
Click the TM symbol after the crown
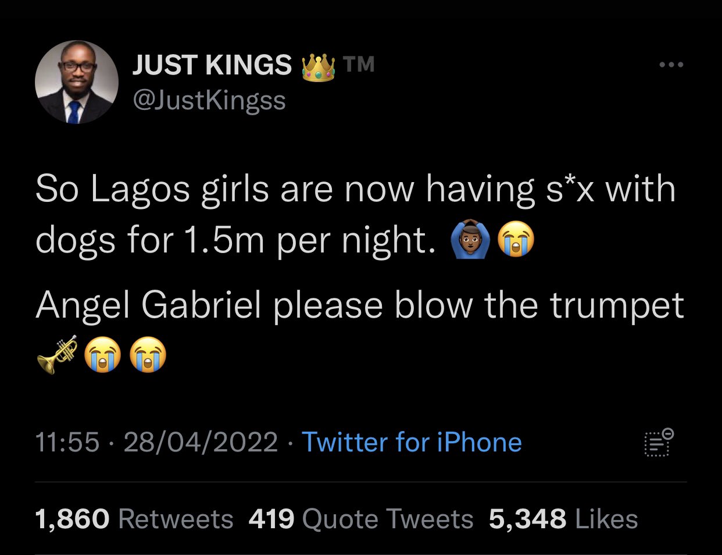click(359, 64)
